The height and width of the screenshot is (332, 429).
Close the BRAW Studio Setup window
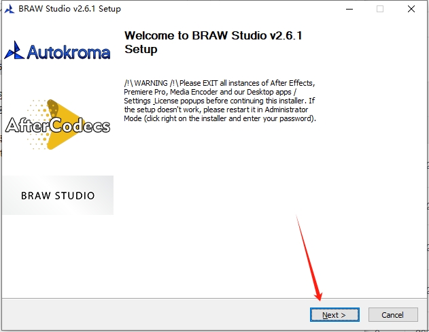411,9
